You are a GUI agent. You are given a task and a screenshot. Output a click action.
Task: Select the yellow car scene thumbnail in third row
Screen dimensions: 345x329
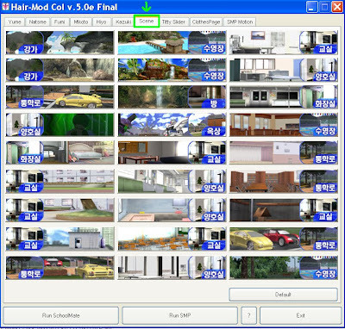click(x=60, y=97)
